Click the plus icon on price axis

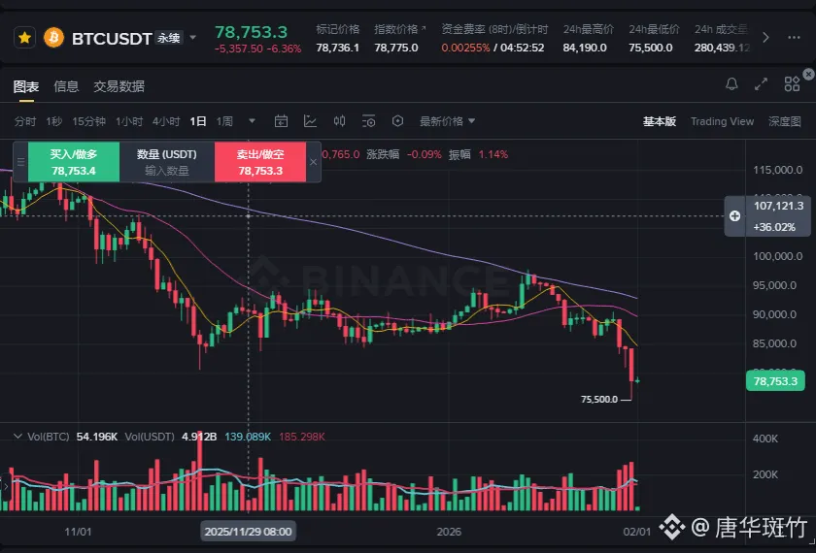pos(735,215)
